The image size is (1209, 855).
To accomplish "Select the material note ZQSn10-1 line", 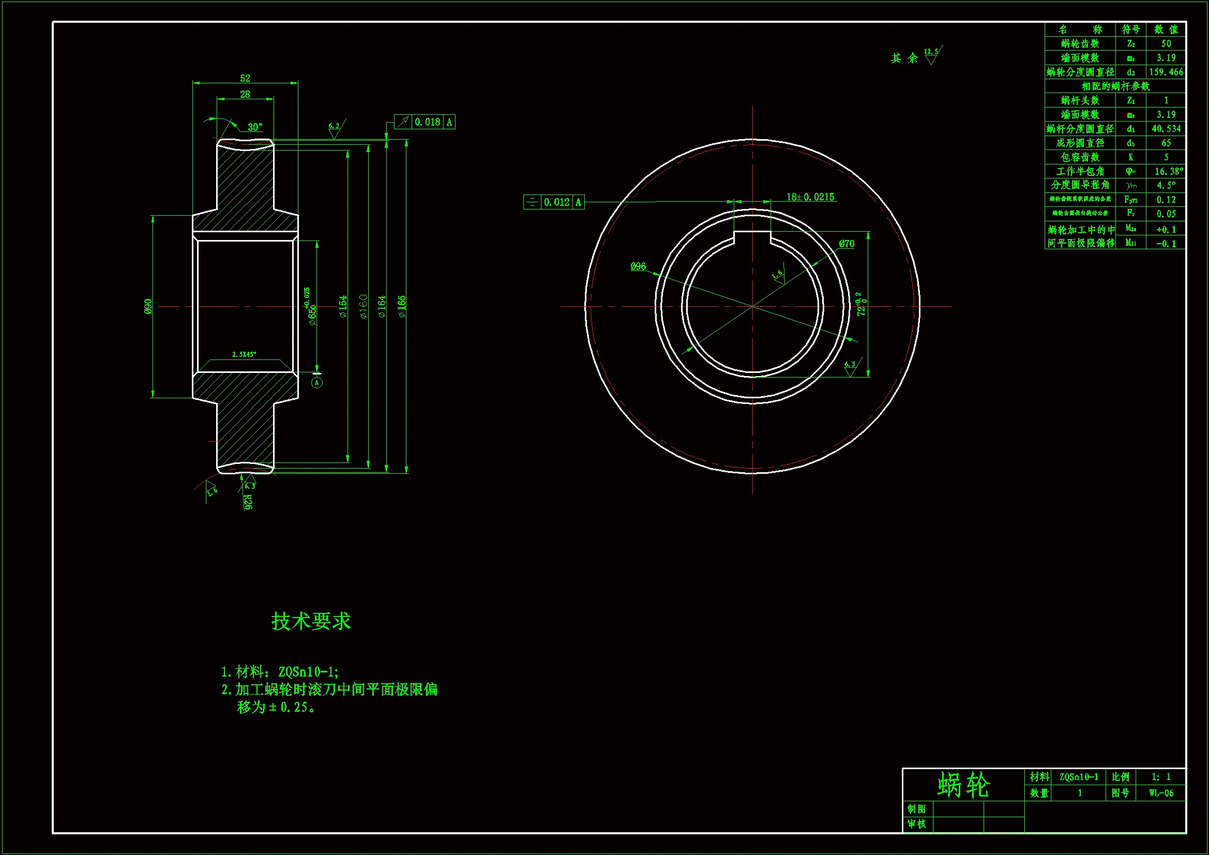I will pyautogui.click(x=280, y=672).
